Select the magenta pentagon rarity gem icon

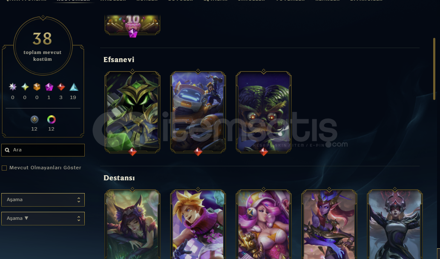coord(49,87)
